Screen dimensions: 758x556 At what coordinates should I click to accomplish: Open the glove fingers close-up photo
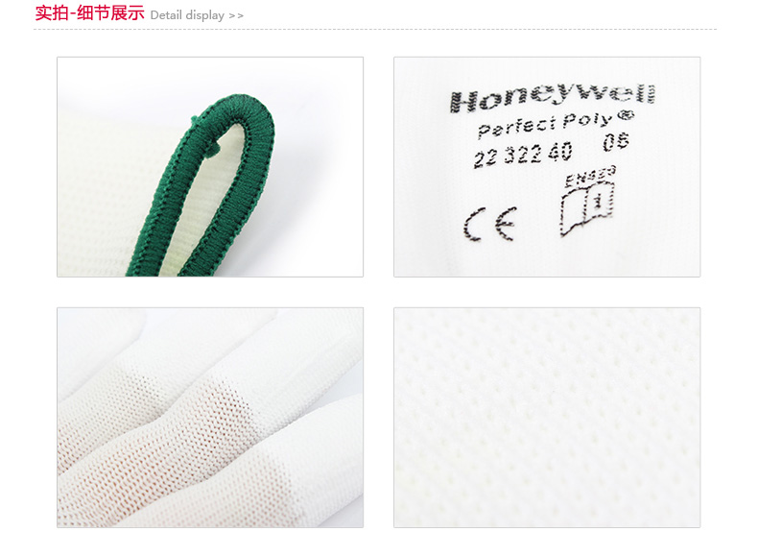[x=210, y=418]
